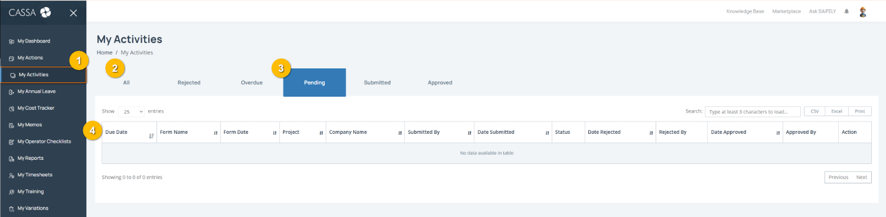Open the Marketplace link
Viewport: 886px width, 217px height.
787,12
